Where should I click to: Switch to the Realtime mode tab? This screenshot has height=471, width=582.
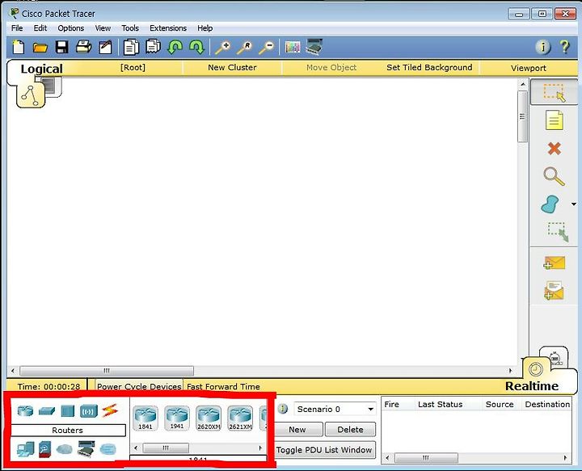532,386
